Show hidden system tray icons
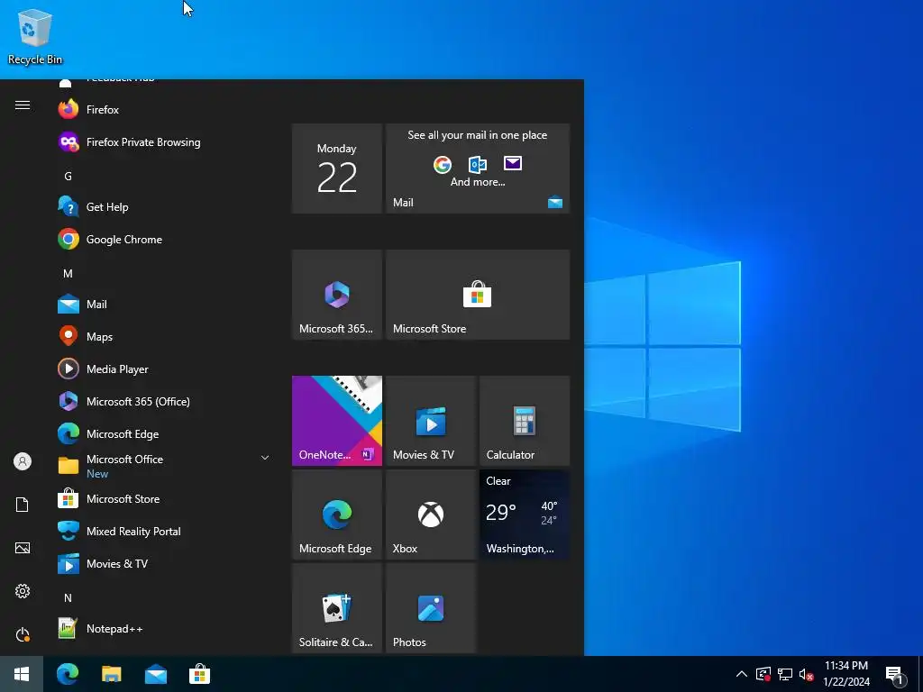923x692 pixels. point(742,674)
